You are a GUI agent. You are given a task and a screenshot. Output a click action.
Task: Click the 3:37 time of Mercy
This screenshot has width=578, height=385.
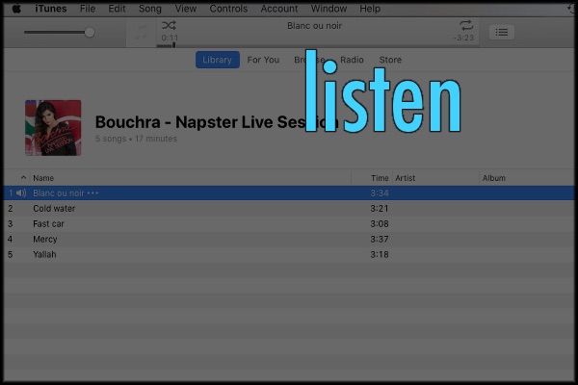(x=380, y=239)
